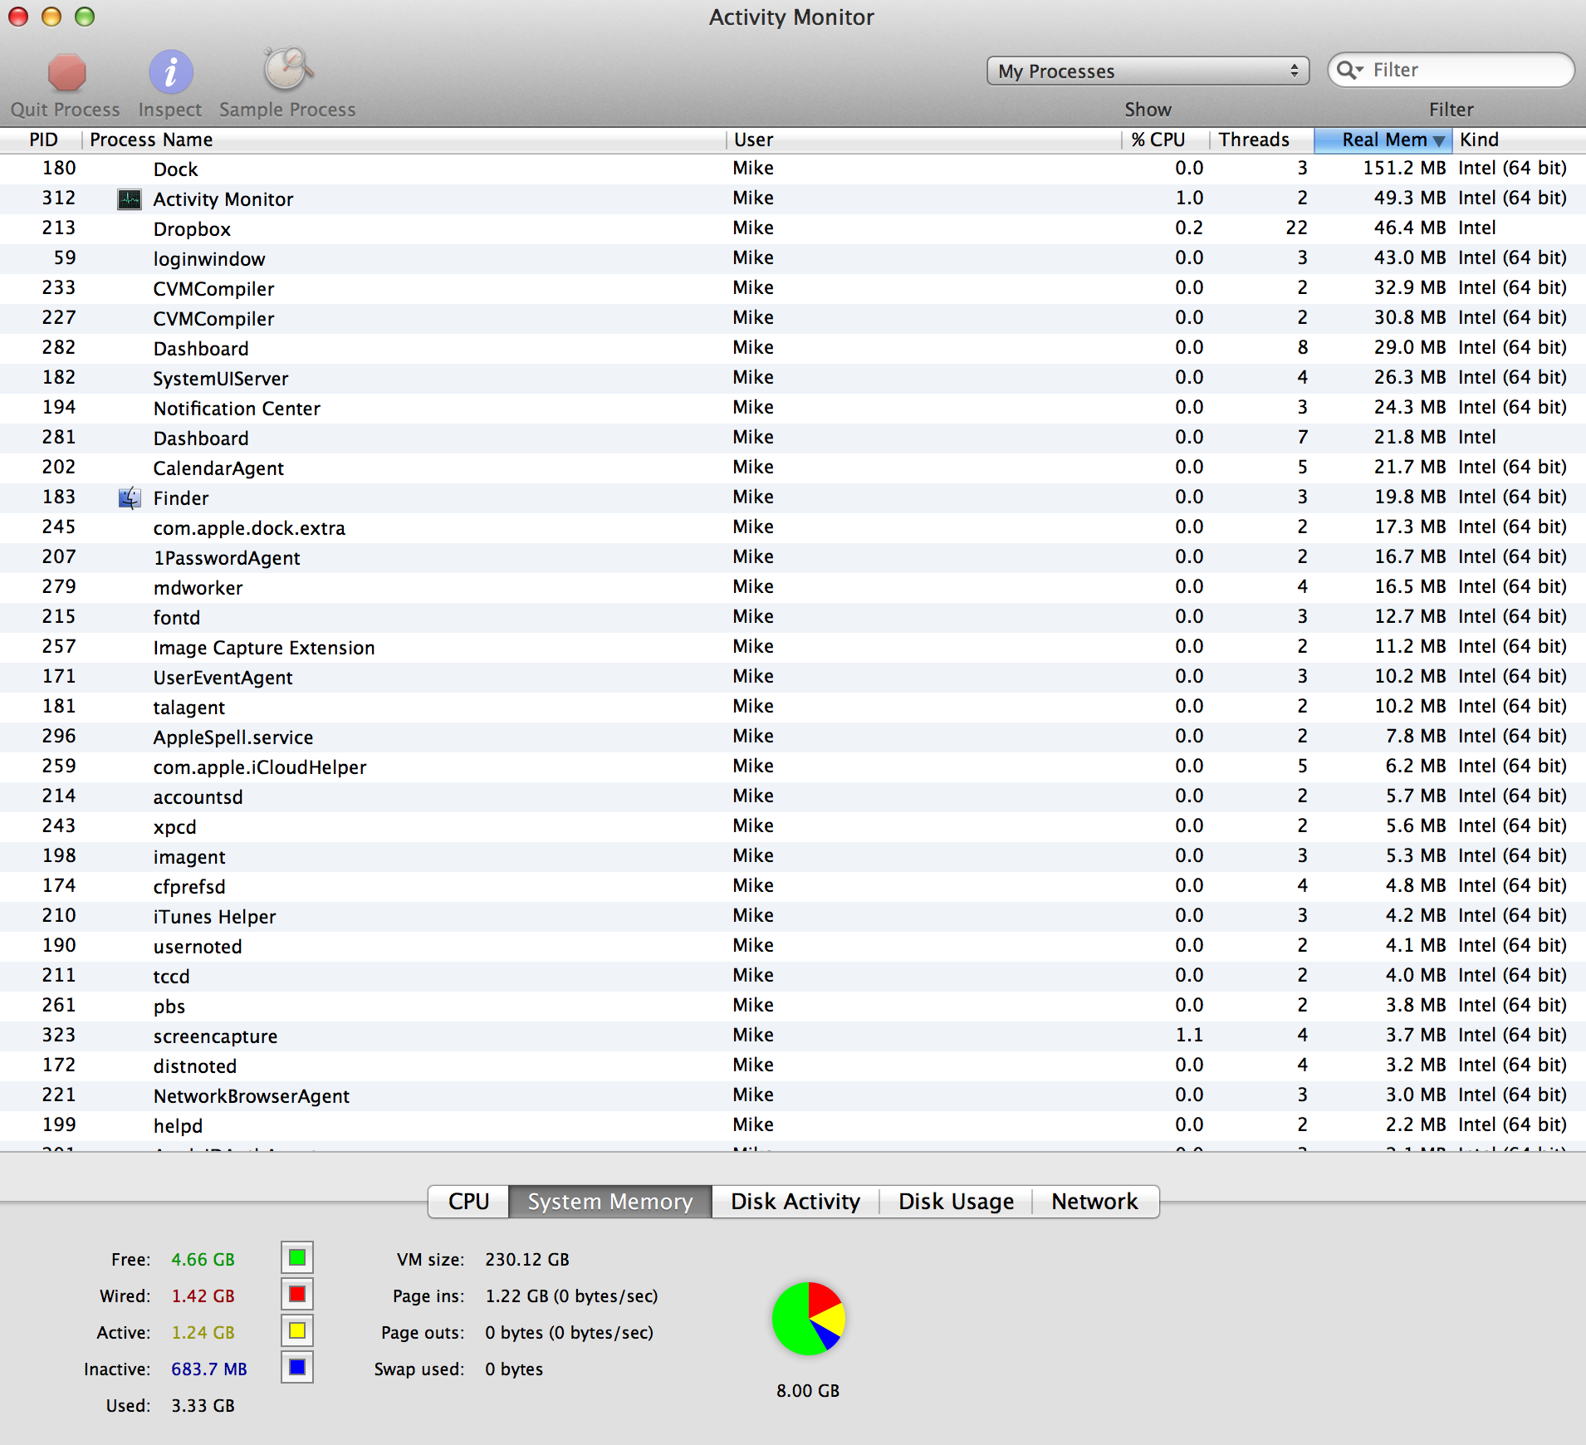Screen dimensions: 1586x1445
Task: Open the Network tab
Action: (x=1095, y=1202)
